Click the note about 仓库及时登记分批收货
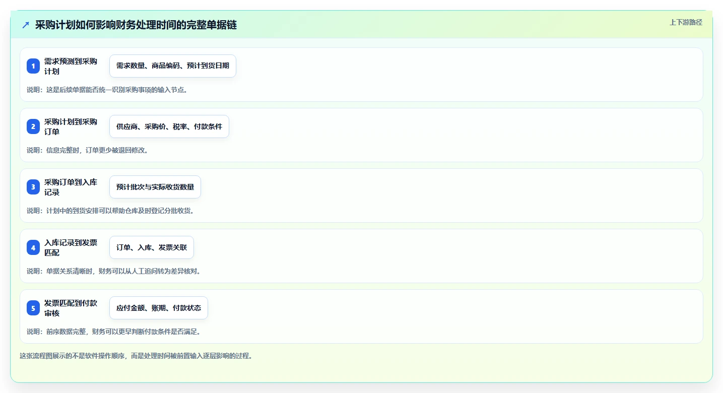 [x=110, y=211]
